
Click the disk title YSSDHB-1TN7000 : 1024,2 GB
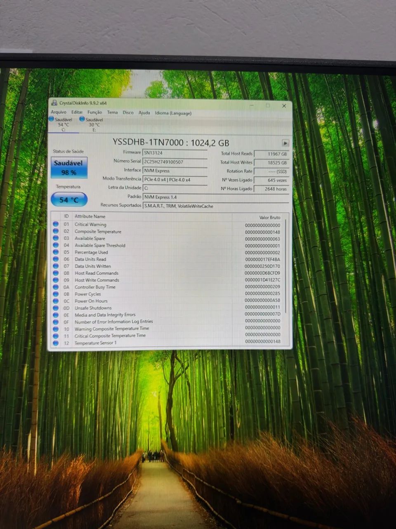tap(171, 143)
